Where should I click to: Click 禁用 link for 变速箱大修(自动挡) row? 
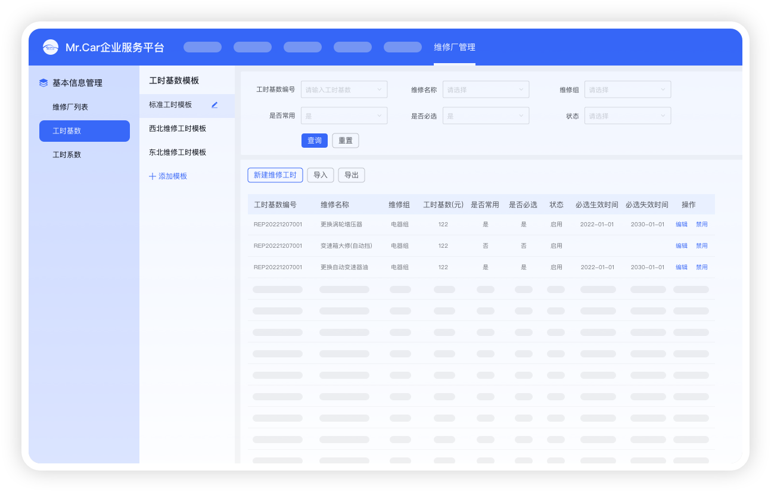(x=702, y=246)
